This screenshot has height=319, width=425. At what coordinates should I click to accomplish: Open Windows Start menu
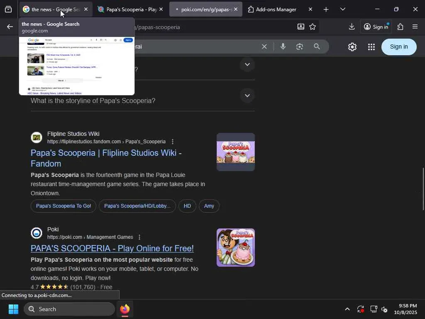point(13,309)
